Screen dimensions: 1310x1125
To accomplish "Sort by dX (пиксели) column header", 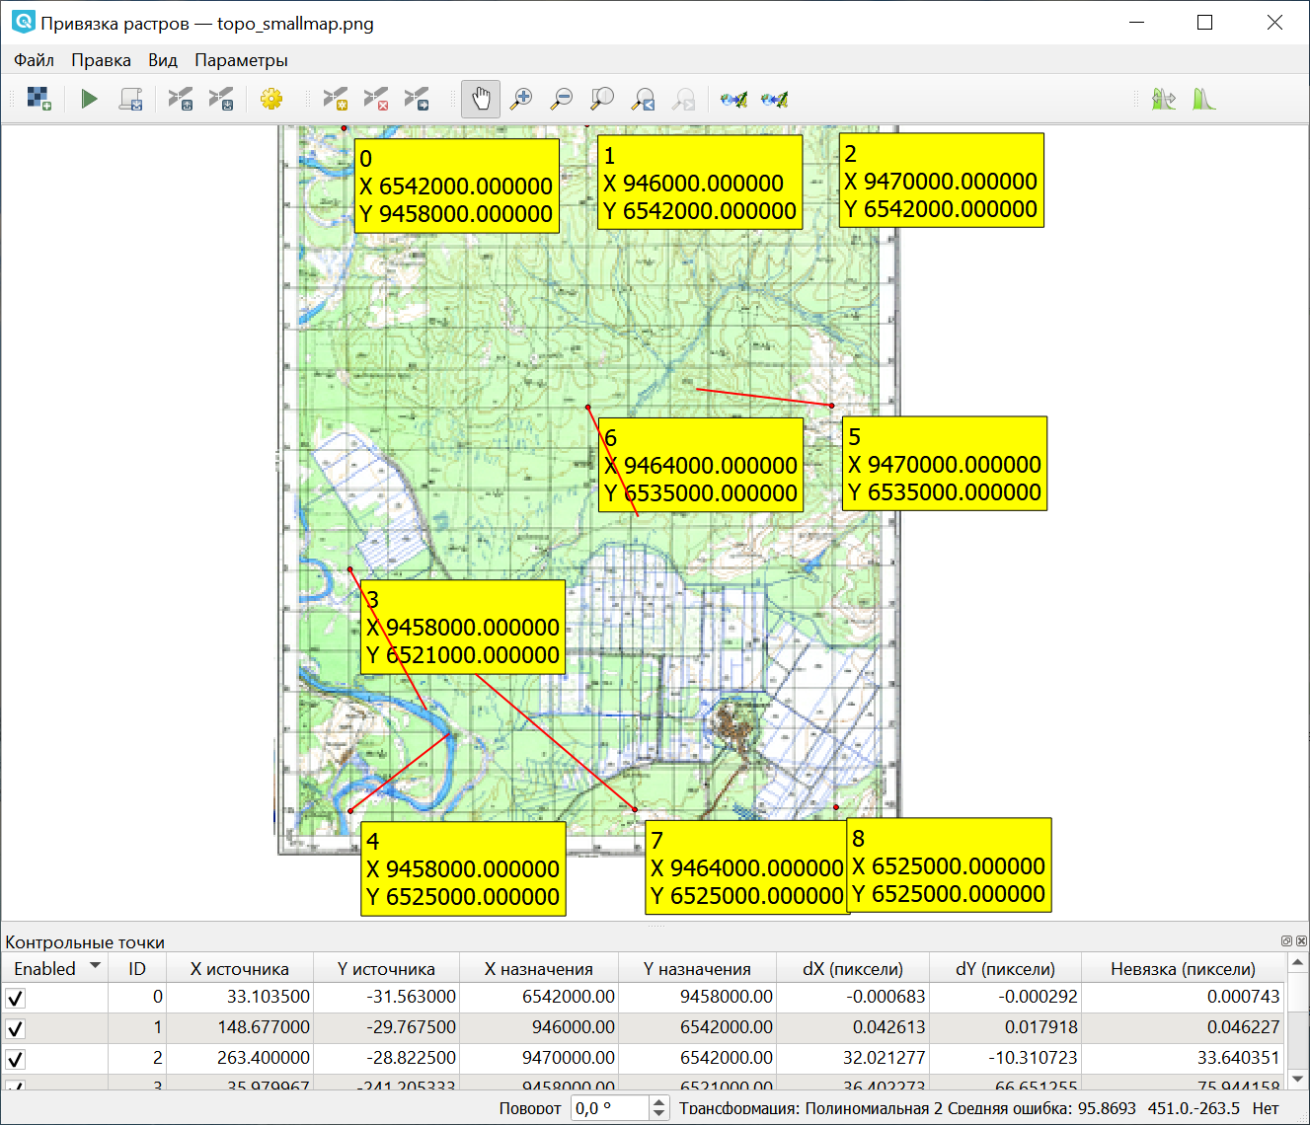I will point(853,968).
